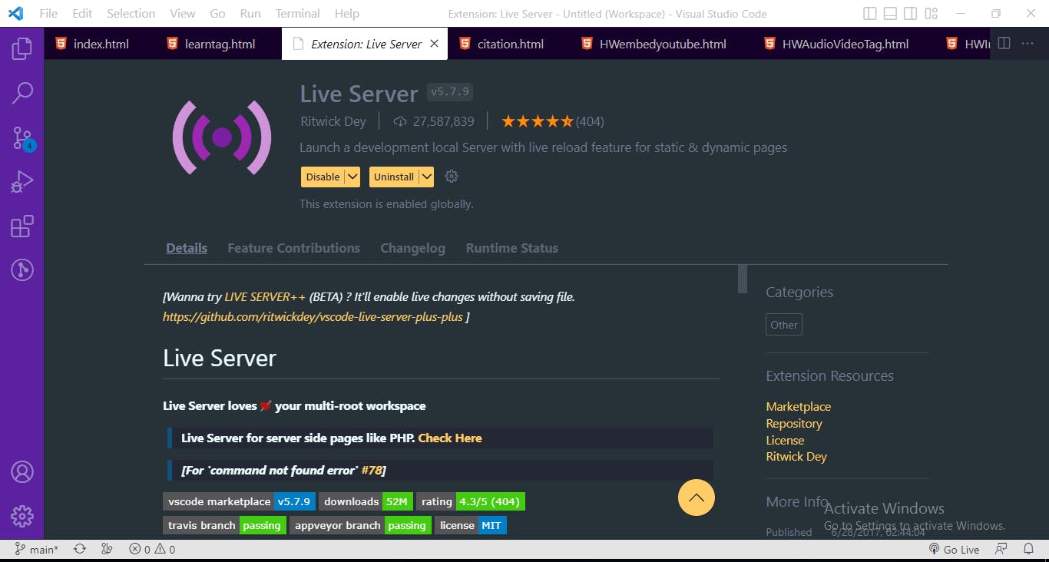
Task: Open the Accounts icon in activity bar
Action: click(x=22, y=471)
